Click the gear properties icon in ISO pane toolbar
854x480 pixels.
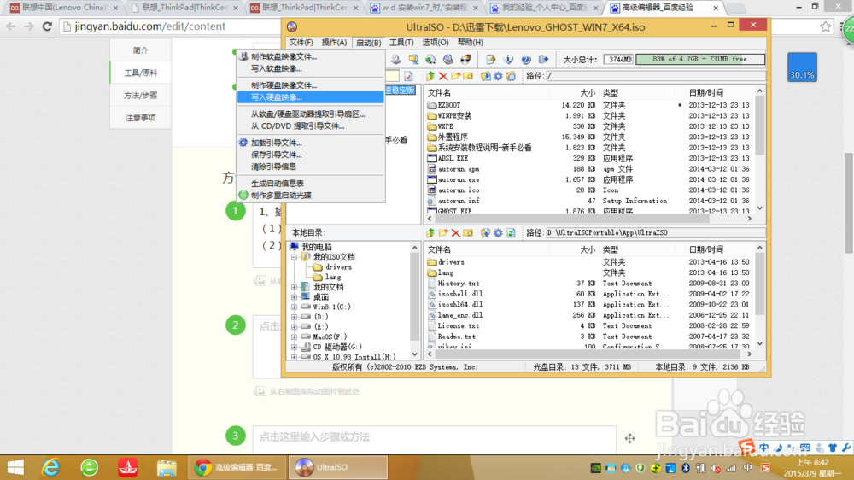point(498,76)
